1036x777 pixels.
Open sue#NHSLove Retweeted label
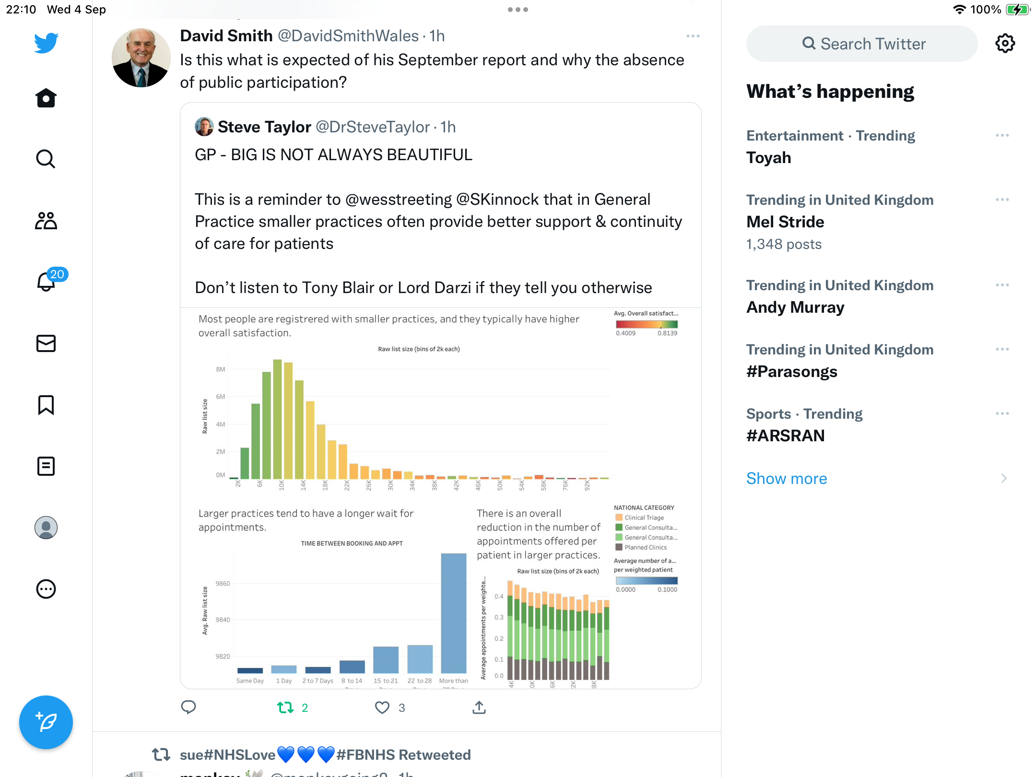coord(325,754)
